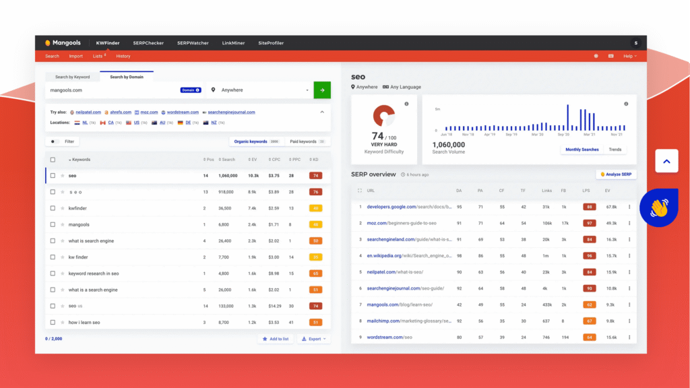
Task: Open moz.com/beginners-guide-to-seo result link
Action: (402, 223)
